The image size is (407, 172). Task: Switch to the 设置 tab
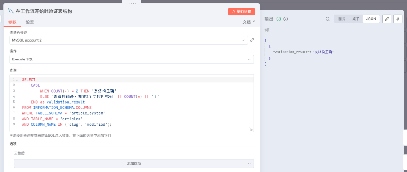30,22
